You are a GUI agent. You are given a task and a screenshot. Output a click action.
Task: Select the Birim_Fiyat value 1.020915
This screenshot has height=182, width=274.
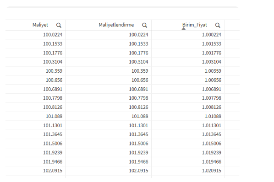pos(212,171)
